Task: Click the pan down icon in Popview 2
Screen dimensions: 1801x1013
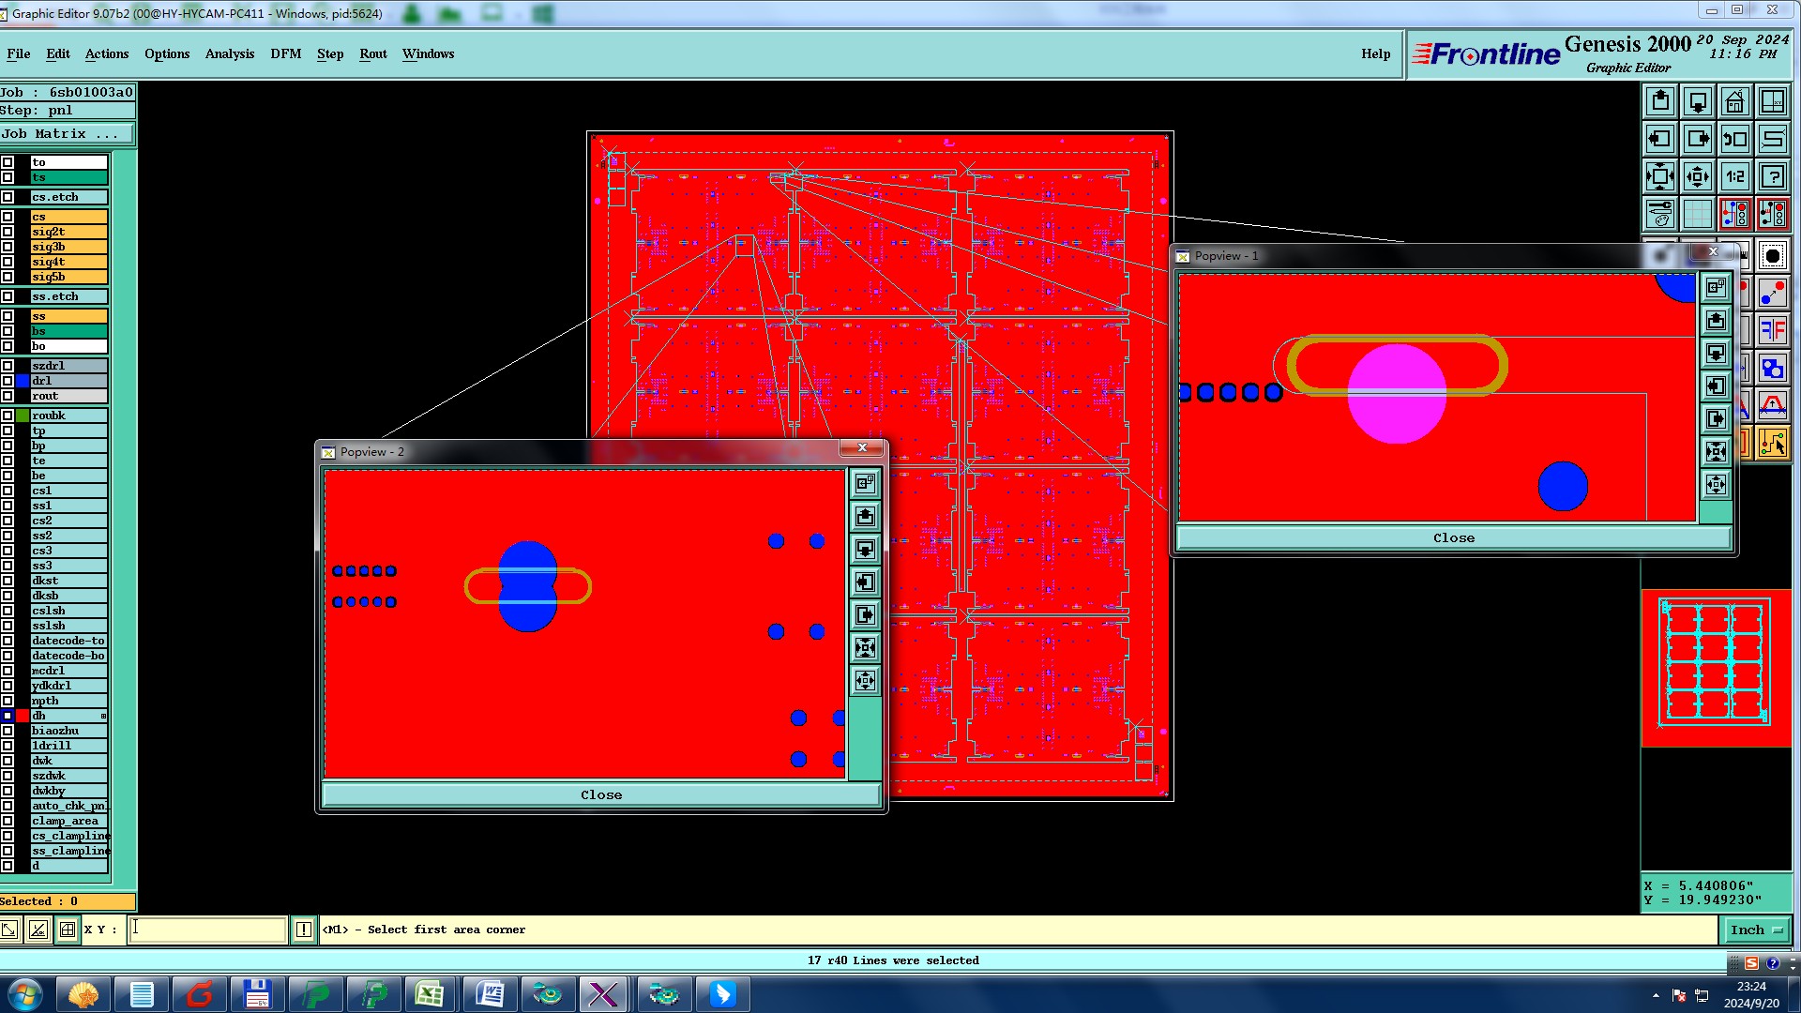Action: coord(865,550)
